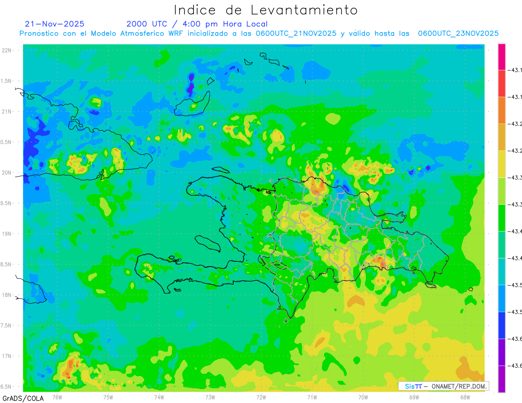Click the '22N' latitude label
Image resolution: width=522 pixels, height=403 pixels.
coord(7,50)
